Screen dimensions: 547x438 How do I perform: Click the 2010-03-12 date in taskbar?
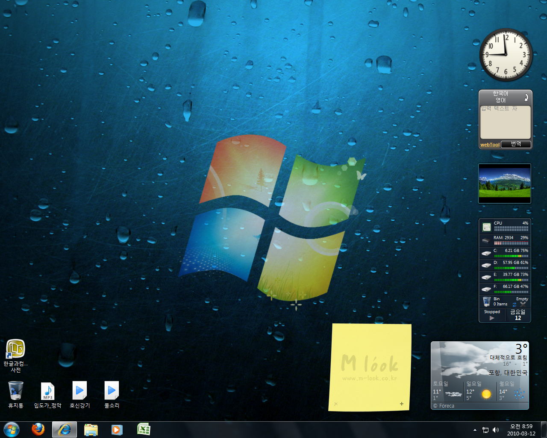521,433
